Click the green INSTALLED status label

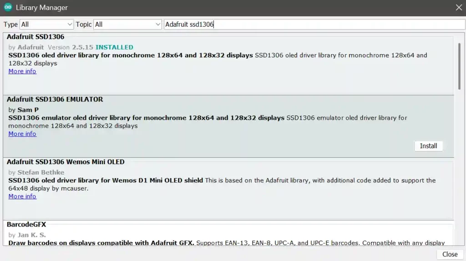coord(114,47)
